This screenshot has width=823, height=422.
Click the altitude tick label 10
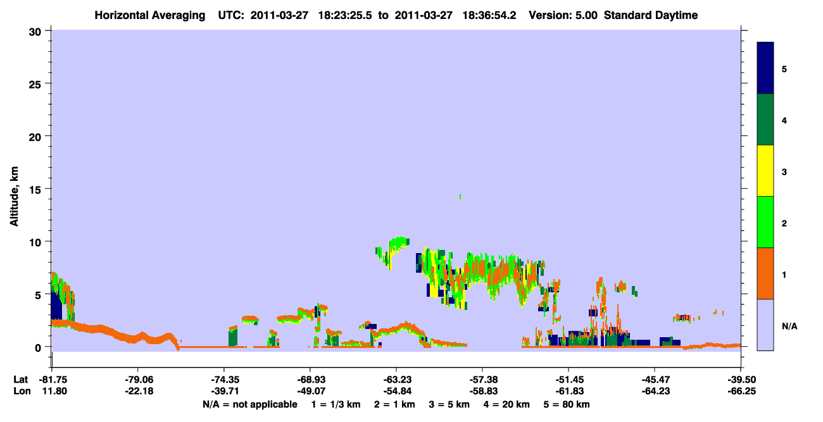coord(37,242)
